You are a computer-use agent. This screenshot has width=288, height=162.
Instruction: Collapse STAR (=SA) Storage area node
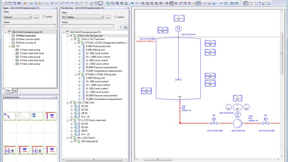68,36
